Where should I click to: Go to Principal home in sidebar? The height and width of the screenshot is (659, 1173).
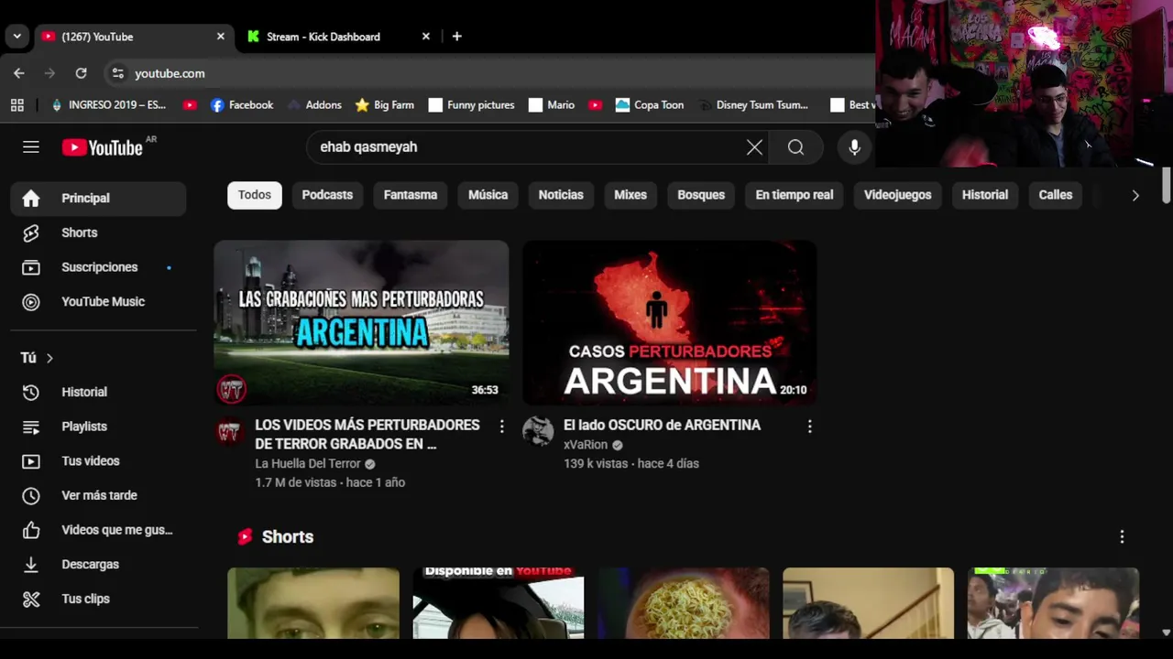[98, 199]
